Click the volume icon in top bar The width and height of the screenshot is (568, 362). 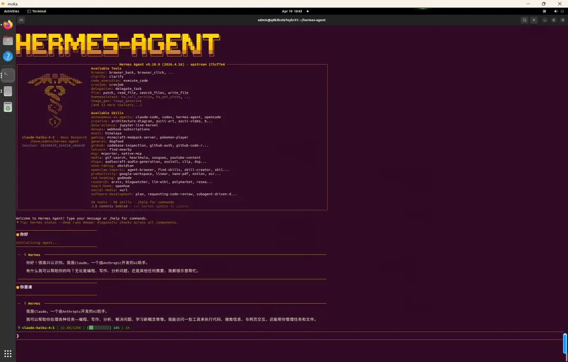[556, 11]
